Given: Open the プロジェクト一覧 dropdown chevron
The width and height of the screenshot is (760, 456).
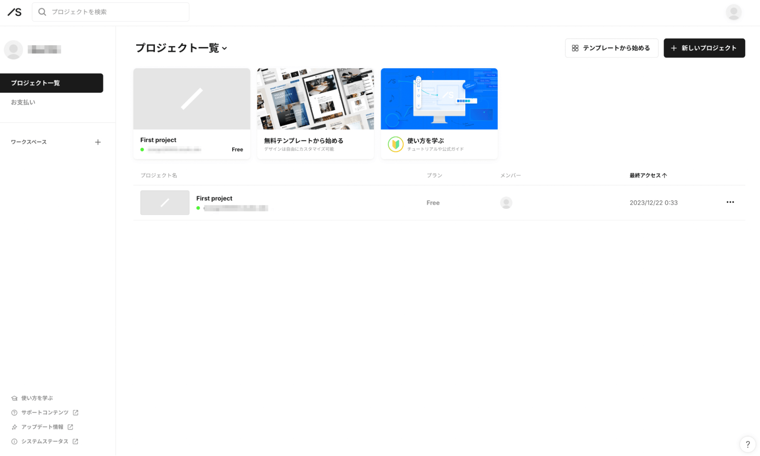Looking at the screenshot, I should (225, 49).
